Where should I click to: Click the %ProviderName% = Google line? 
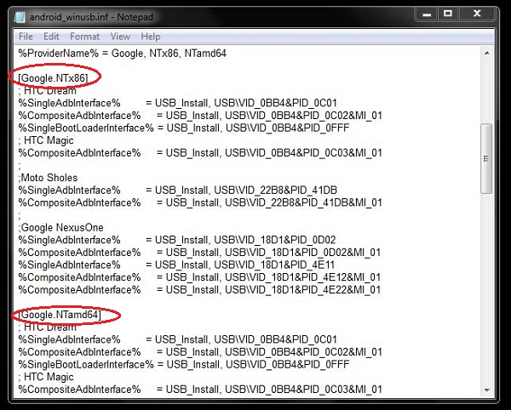pyautogui.click(x=122, y=54)
